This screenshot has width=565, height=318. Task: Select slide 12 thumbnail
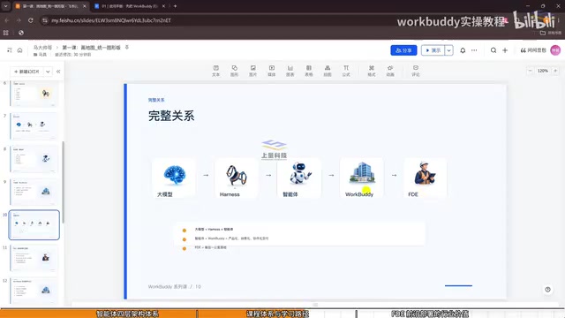(34, 291)
